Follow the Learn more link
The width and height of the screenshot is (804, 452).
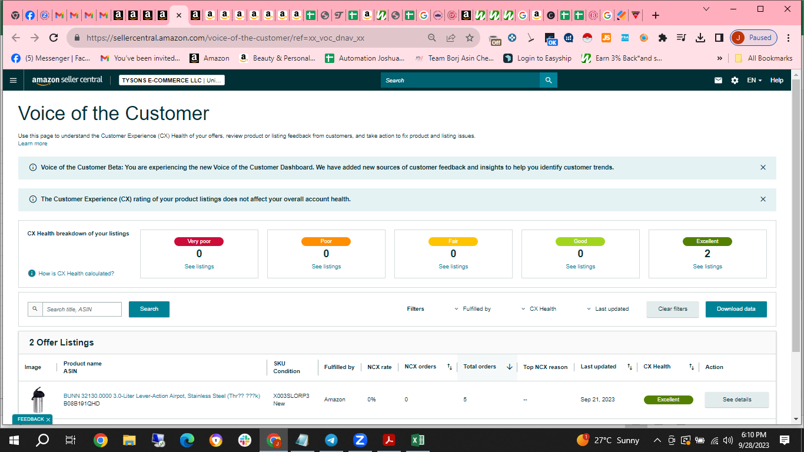pyautogui.click(x=33, y=144)
